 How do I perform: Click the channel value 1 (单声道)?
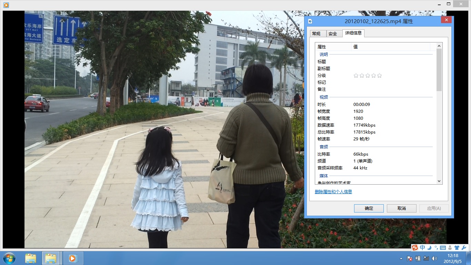363,161
